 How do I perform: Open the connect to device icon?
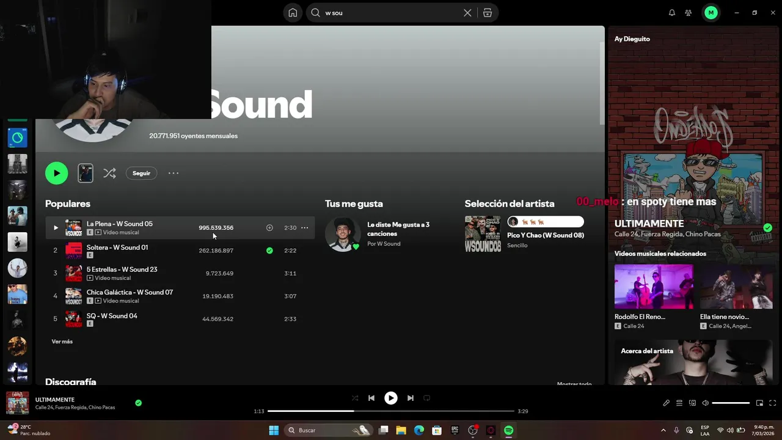tap(692, 403)
